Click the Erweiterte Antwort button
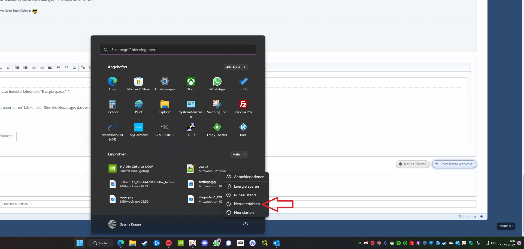This screenshot has height=249, width=524. pos(454,164)
